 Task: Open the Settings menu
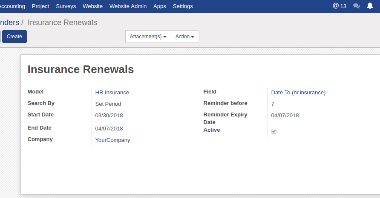tap(183, 6)
